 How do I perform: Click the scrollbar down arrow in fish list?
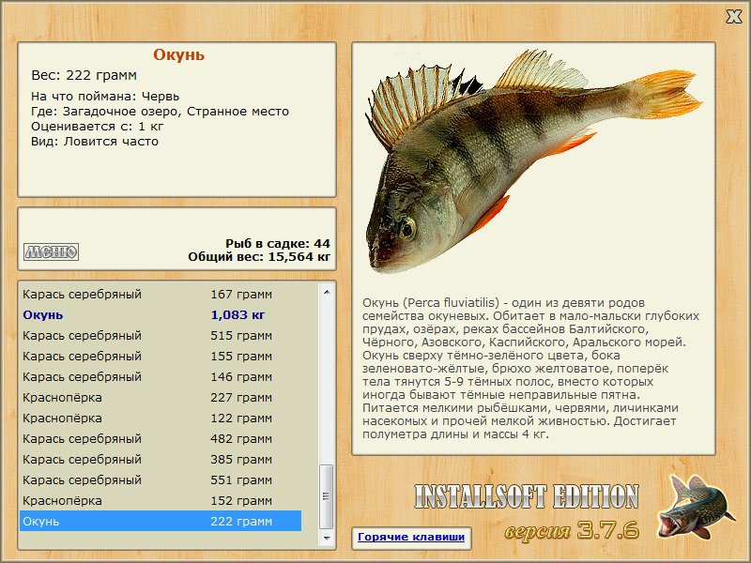[327, 539]
